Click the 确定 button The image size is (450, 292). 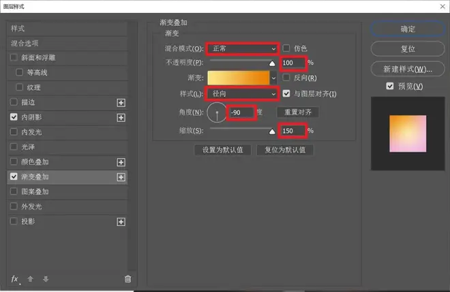tap(408, 29)
